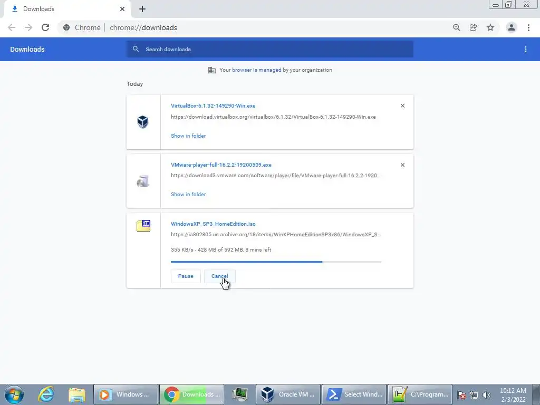Click the Search downloads field

[x=270, y=49]
